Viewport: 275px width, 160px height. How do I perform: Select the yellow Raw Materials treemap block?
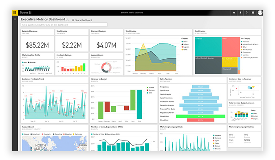(x=230, y=62)
